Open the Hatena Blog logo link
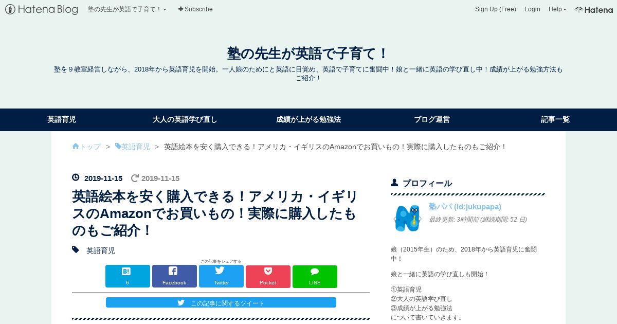Viewport: 617px width, 324px height. point(42,9)
